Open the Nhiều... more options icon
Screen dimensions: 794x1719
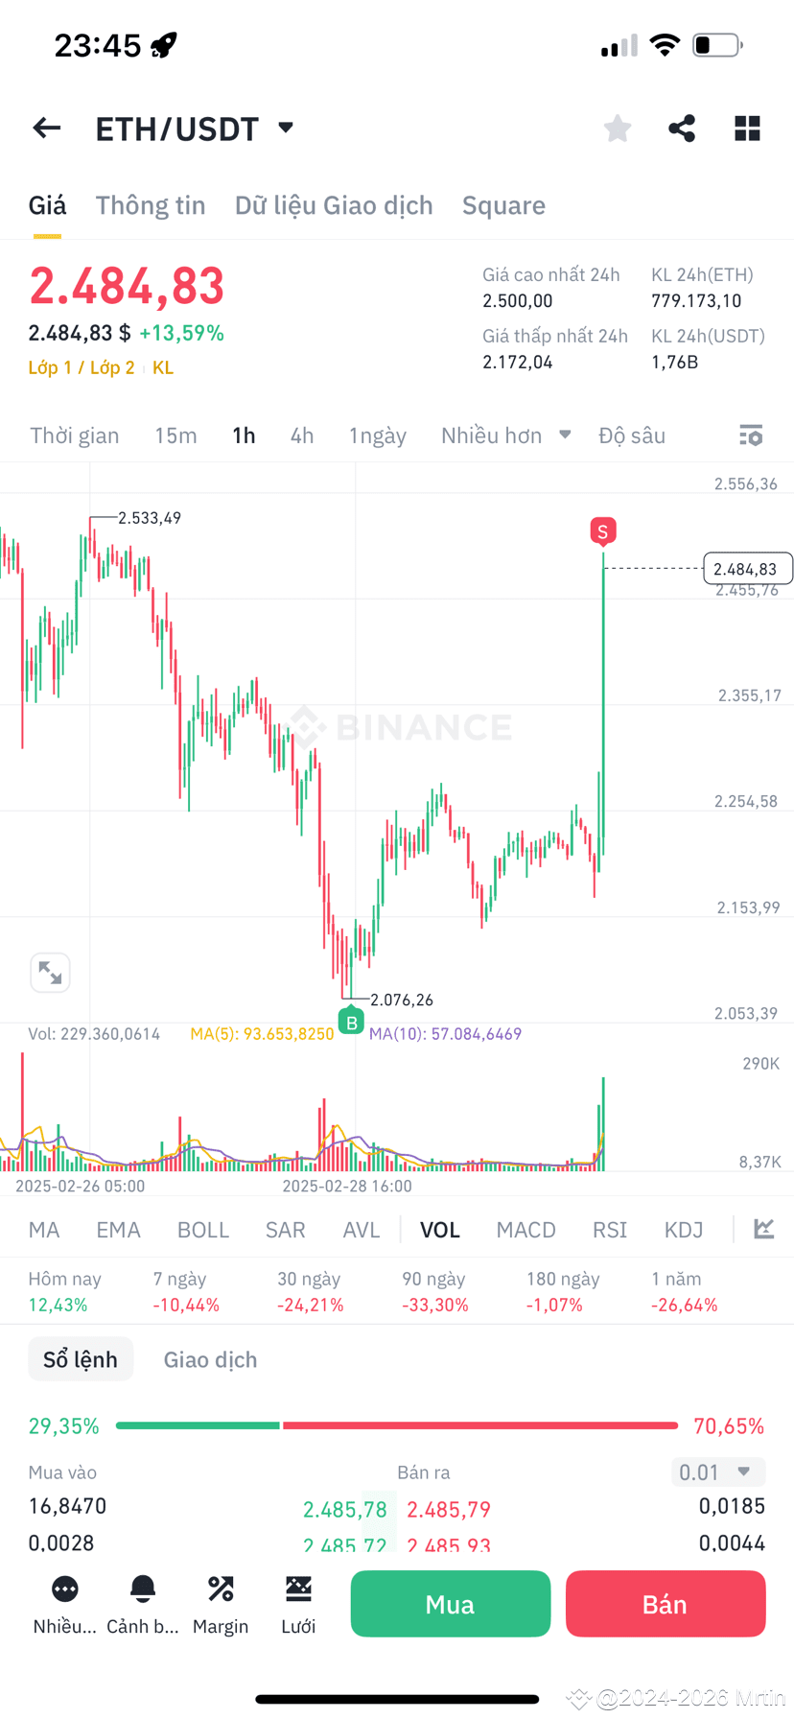pyautogui.click(x=63, y=1602)
